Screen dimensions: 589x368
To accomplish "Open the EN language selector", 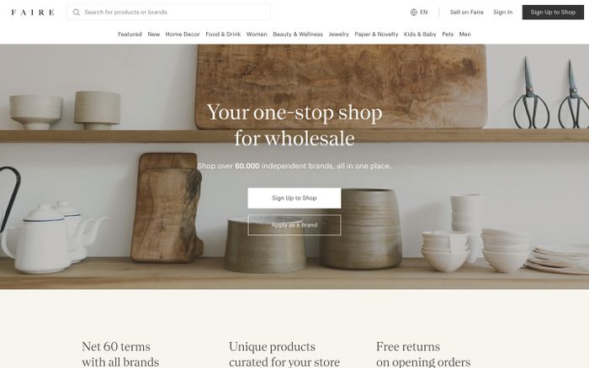I will coord(419,13).
